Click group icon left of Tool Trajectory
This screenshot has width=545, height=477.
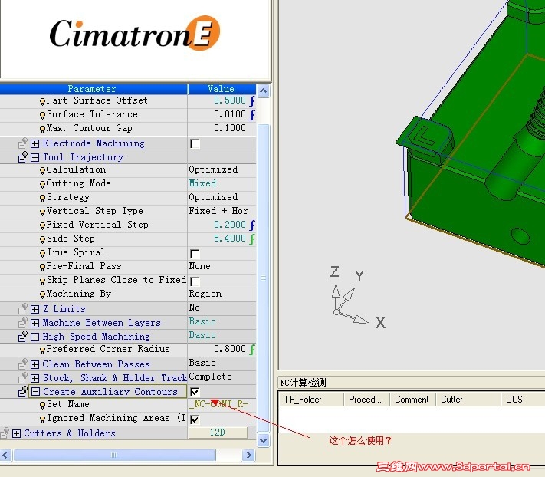tap(23, 156)
